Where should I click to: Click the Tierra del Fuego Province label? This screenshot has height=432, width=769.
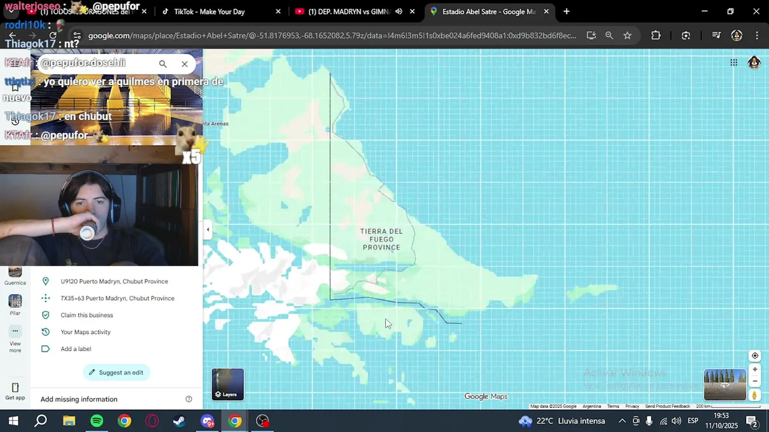[381, 239]
